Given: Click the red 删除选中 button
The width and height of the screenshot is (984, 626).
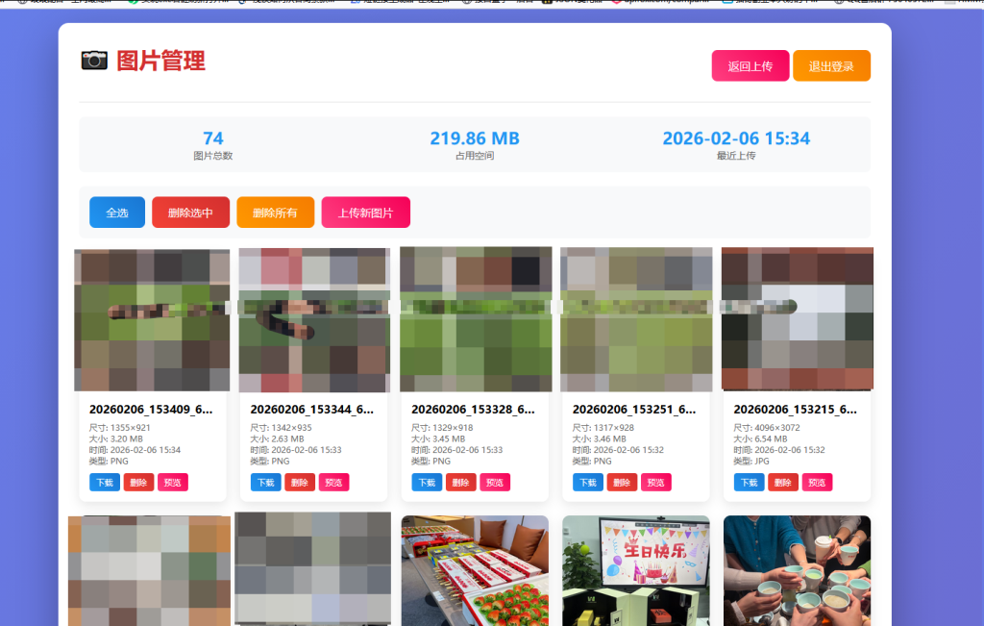Looking at the screenshot, I should pos(190,213).
